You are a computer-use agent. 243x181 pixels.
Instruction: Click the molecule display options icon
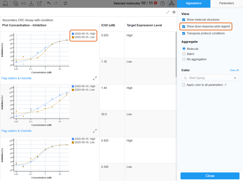coord(172,4)
